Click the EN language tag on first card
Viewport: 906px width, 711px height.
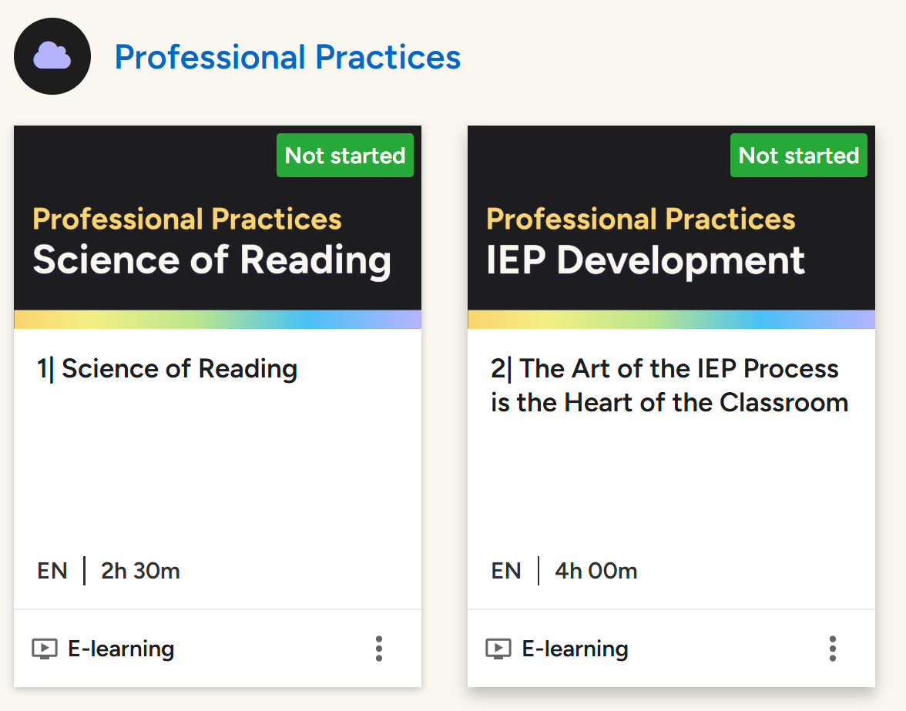[x=52, y=571]
